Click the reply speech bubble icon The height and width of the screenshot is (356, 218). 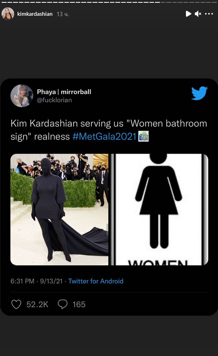[x=62, y=304]
